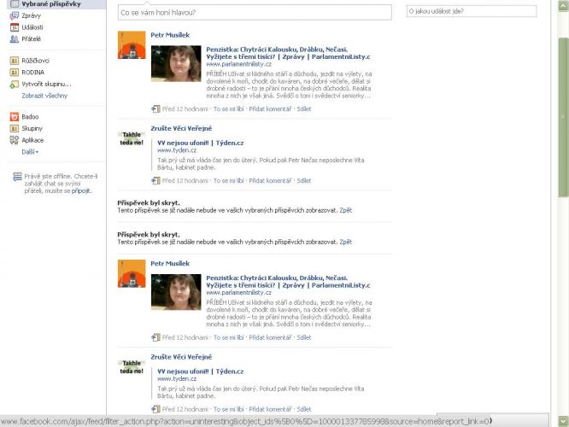Click the Co se vám honí hlavou status field
The width and height of the screenshot is (569, 427).
(x=255, y=12)
